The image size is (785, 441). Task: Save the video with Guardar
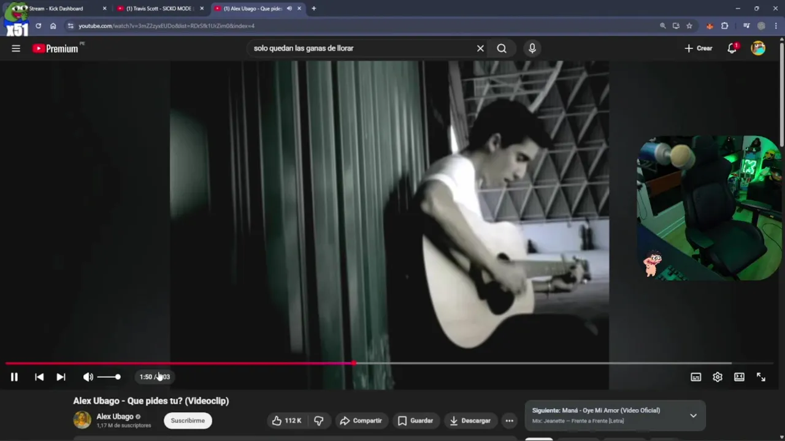416,421
